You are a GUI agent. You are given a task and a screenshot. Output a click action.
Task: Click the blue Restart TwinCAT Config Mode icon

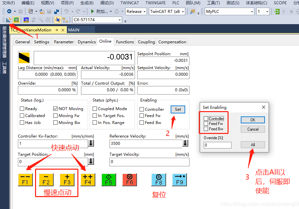coord(26,20)
